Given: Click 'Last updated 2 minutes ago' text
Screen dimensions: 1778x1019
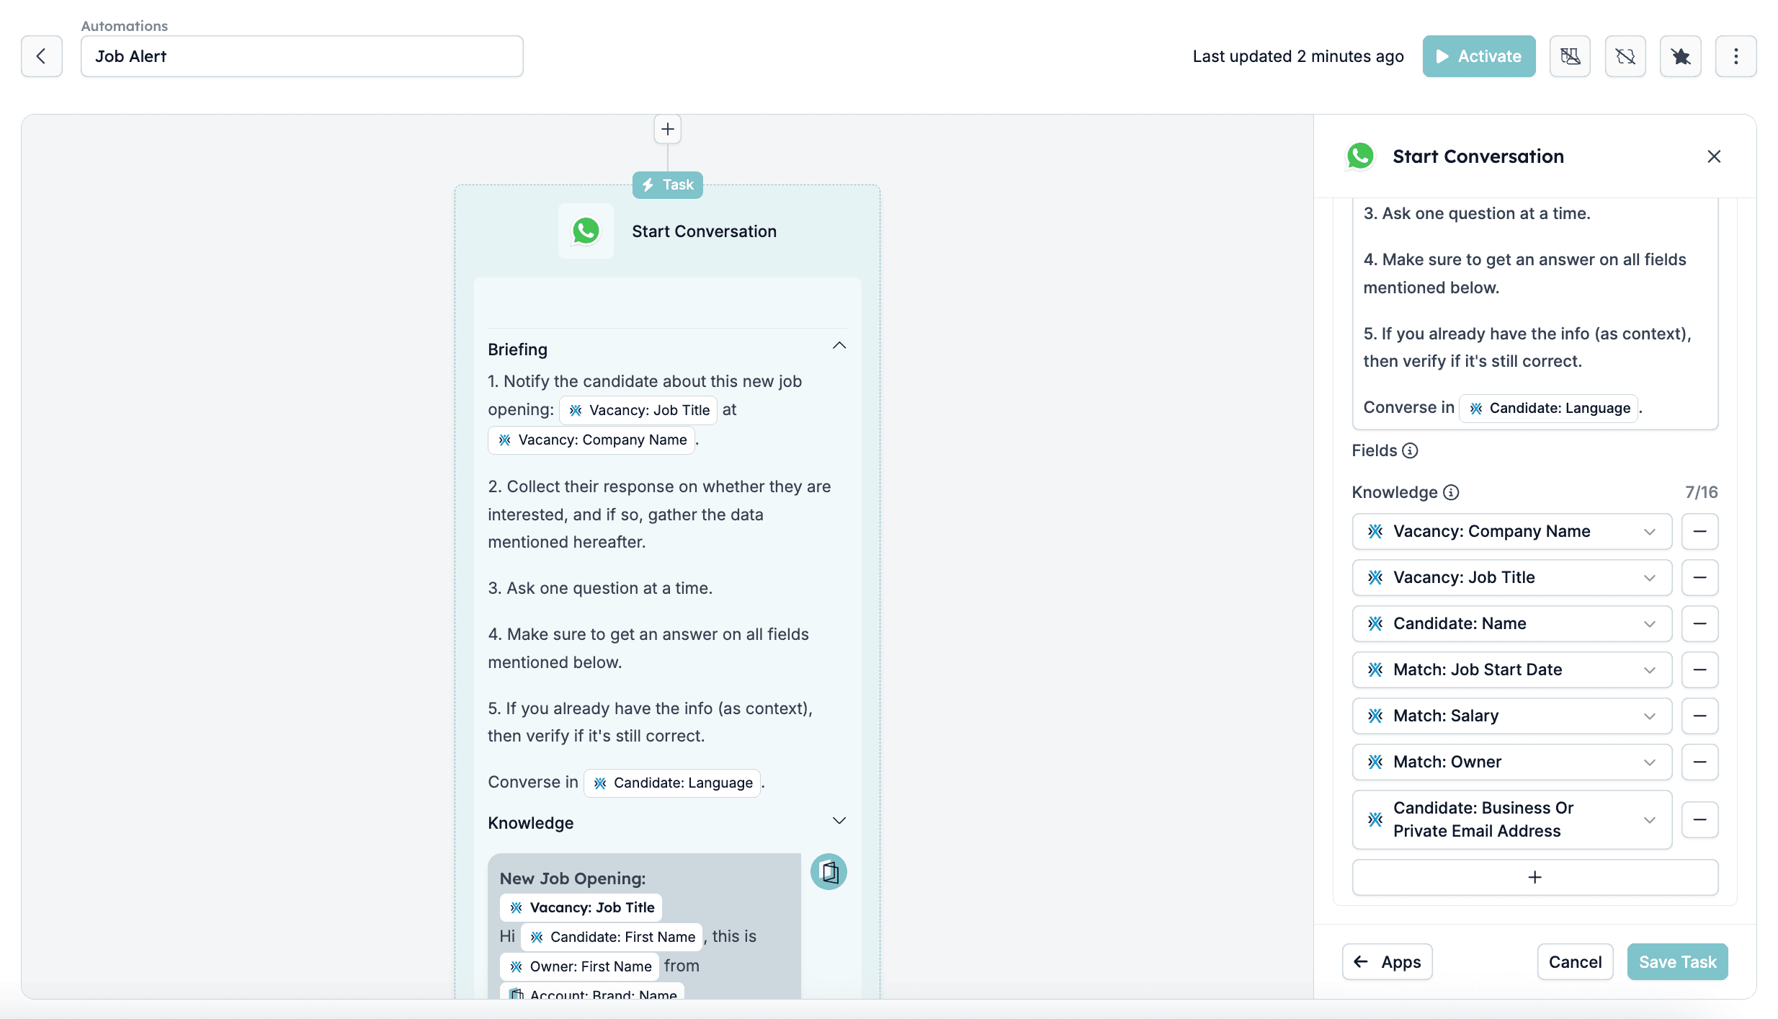Looking at the screenshot, I should click(1297, 56).
